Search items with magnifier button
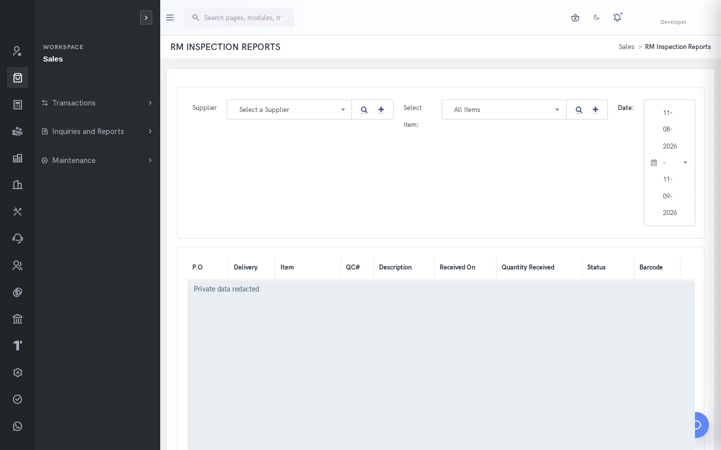721x450 pixels. (x=579, y=110)
